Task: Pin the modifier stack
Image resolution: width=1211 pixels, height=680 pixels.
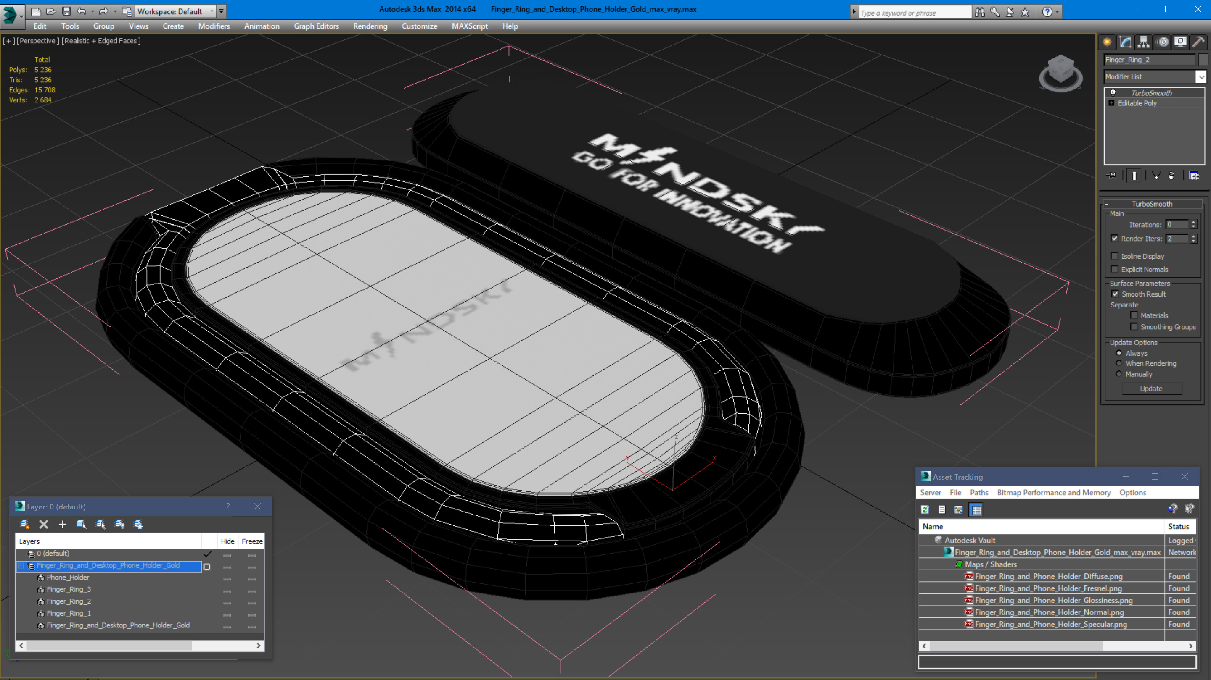Action: tap(1112, 176)
